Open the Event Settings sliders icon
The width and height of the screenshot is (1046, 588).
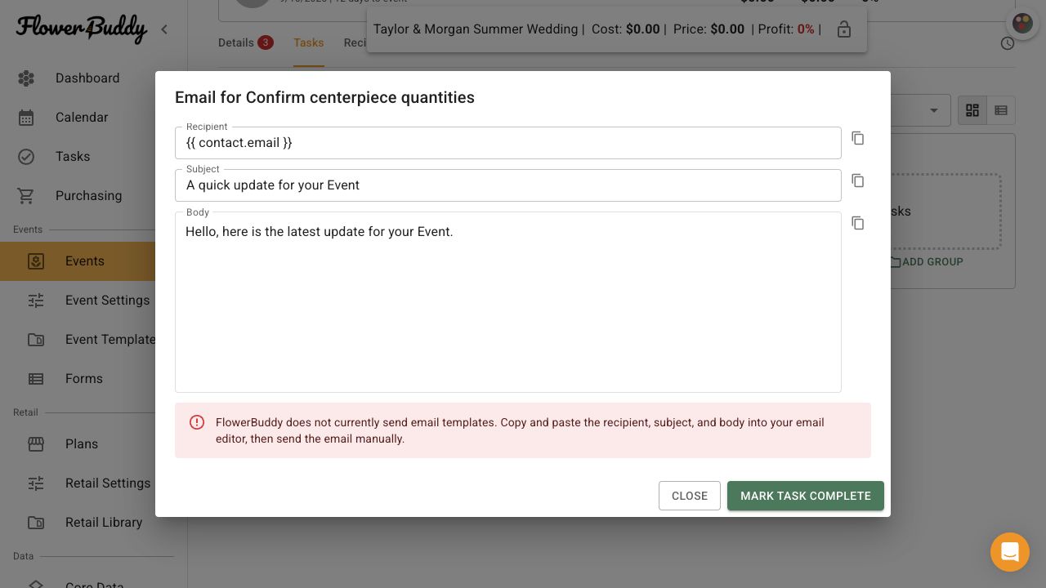click(x=36, y=301)
